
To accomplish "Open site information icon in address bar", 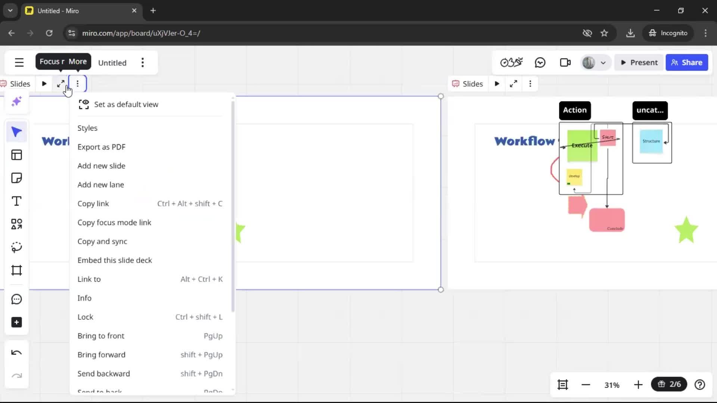I will [x=72, y=33].
